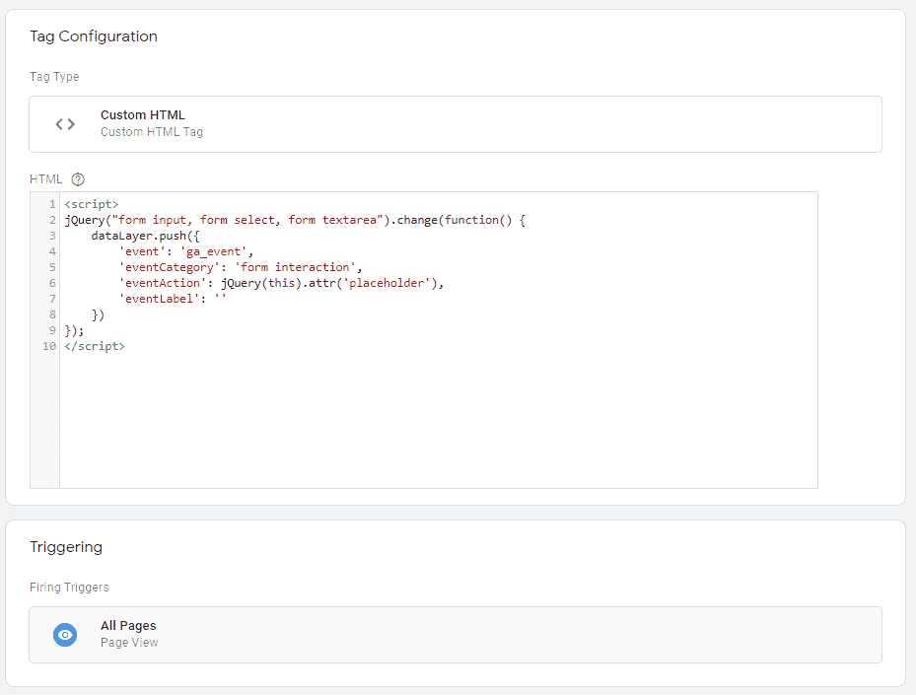916x695 pixels.
Task: Click empty area of HTML editor
Action: pyautogui.click(x=438, y=421)
